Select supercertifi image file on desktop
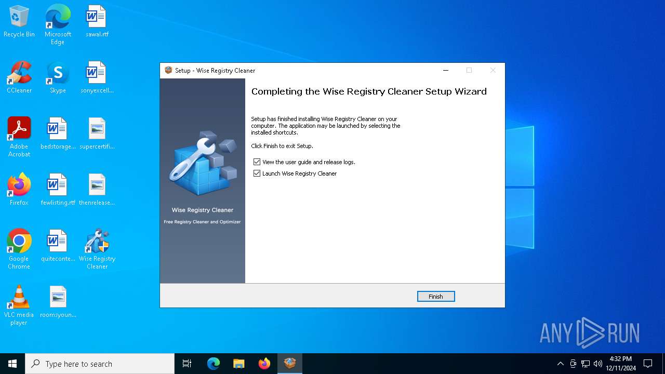 [x=97, y=134]
